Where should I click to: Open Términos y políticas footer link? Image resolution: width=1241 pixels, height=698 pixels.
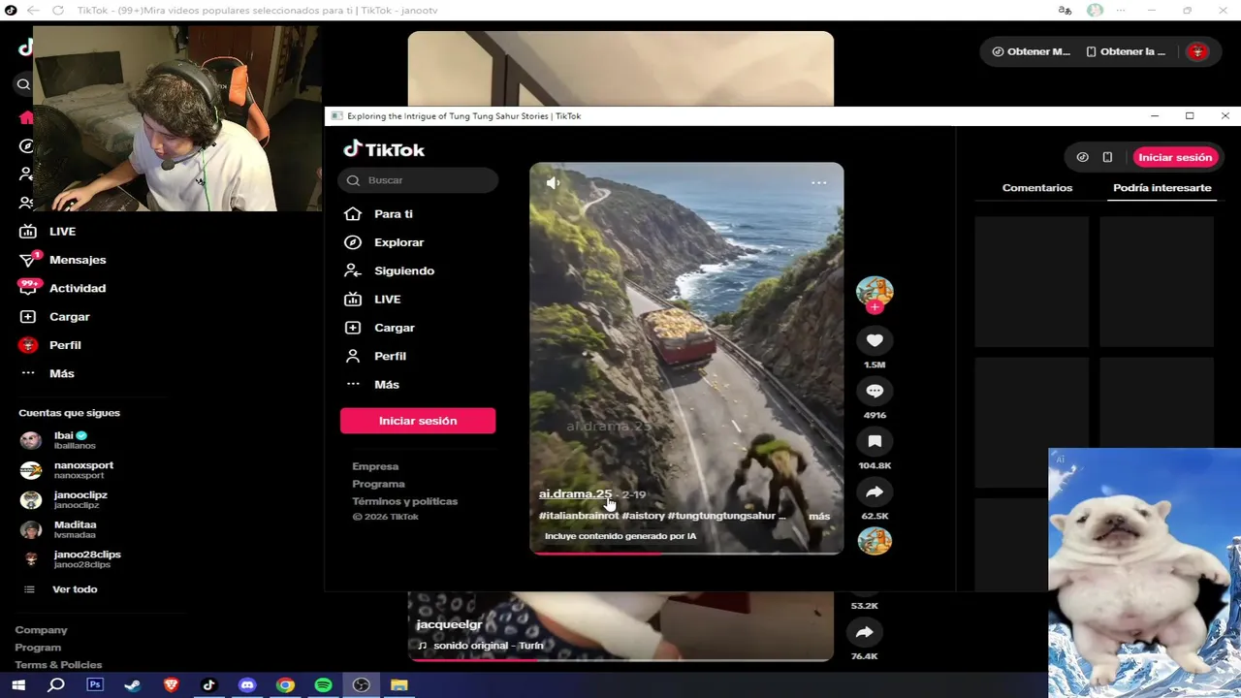[405, 501]
